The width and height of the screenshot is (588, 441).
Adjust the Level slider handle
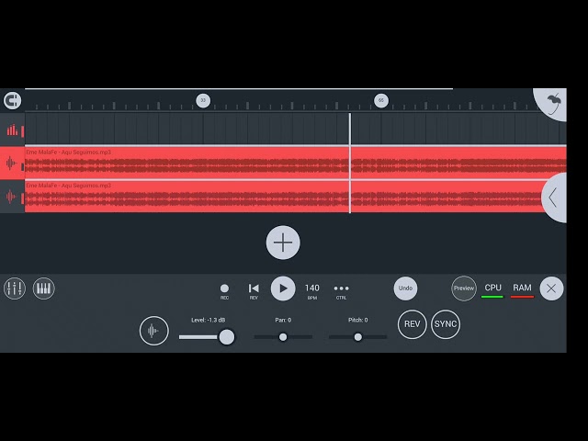coord(227,337)
